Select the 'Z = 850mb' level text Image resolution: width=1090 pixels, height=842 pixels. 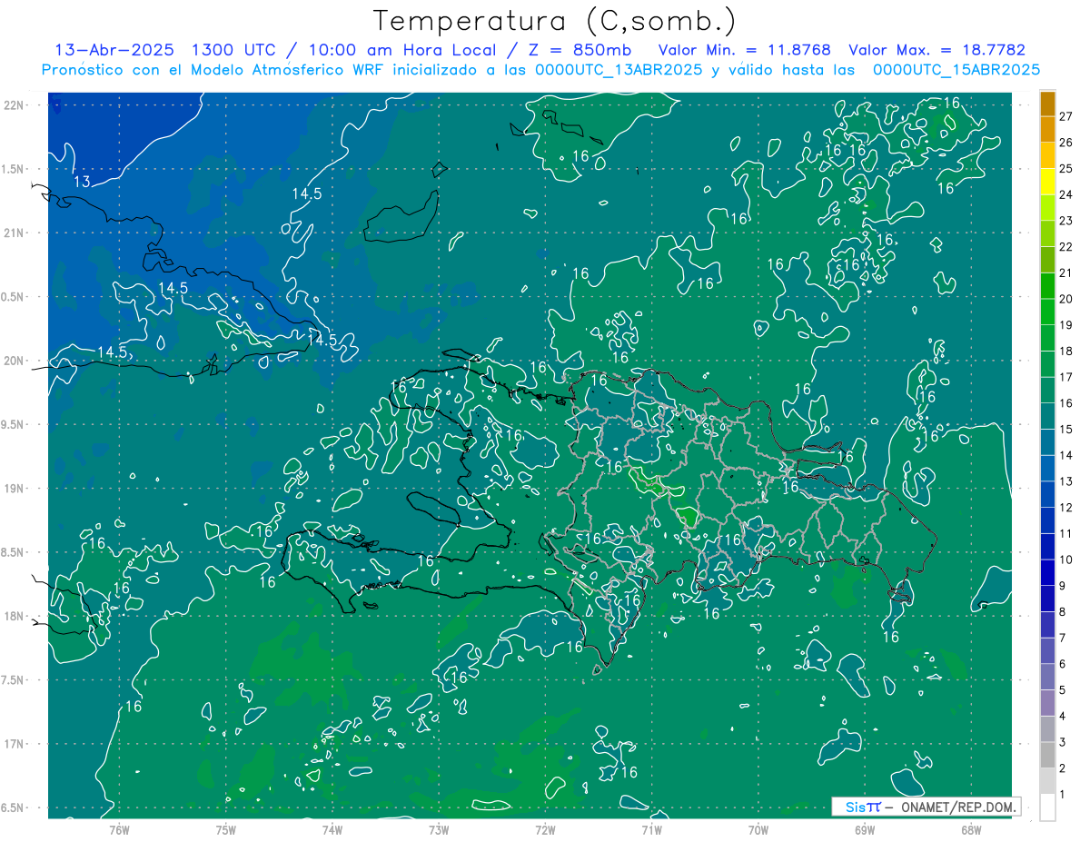click(580, 50)
